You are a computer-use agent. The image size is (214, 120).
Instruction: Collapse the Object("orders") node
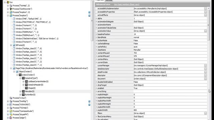coord(14,72)
